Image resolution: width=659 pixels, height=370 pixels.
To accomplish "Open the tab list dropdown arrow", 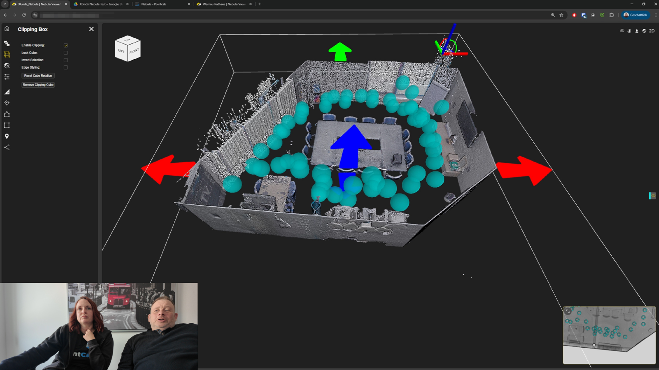I will tap(5, 4).
